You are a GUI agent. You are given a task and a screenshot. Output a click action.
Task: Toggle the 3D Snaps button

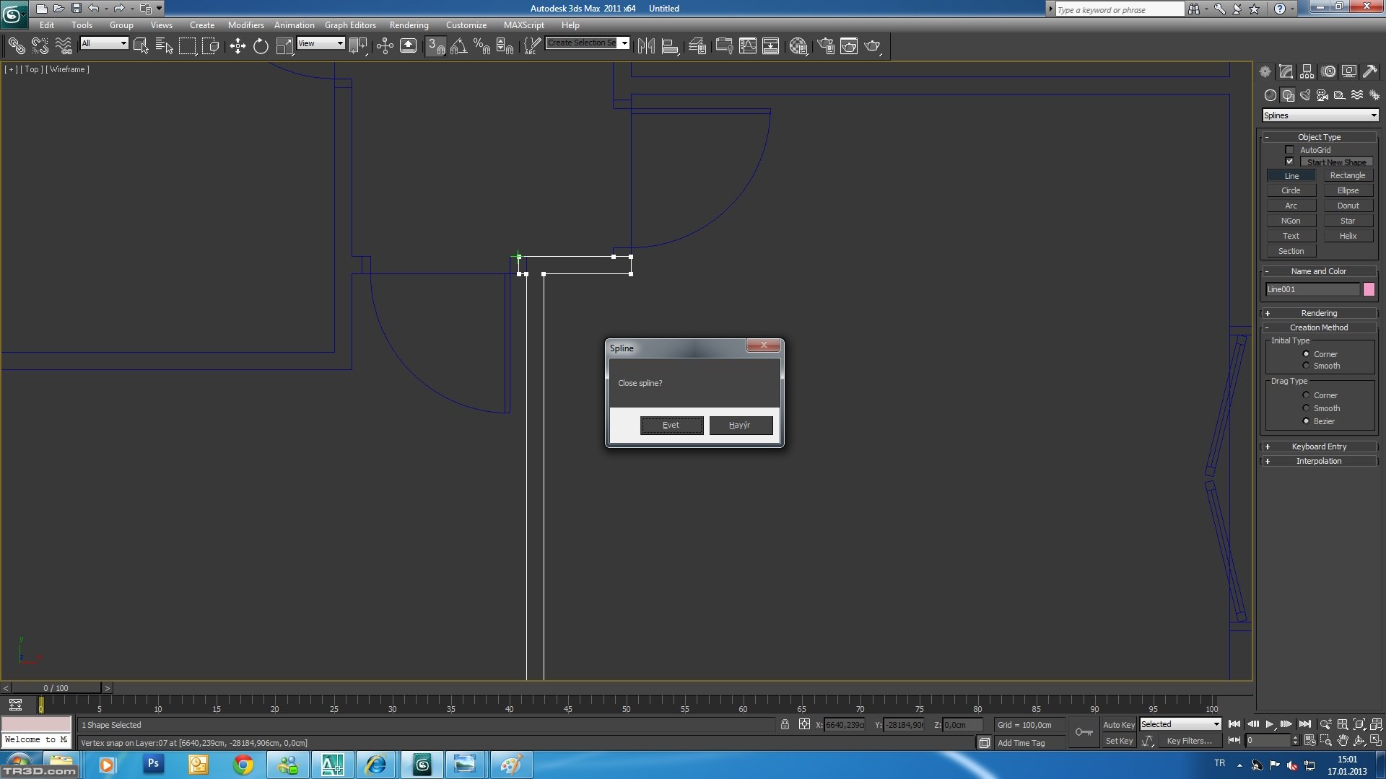pyautogui.click(x=435, y=46)
